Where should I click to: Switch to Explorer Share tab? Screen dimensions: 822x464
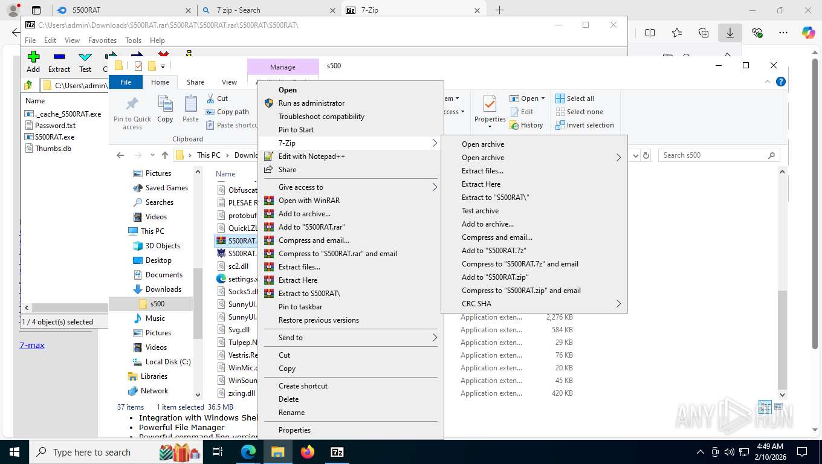point(195,82)
